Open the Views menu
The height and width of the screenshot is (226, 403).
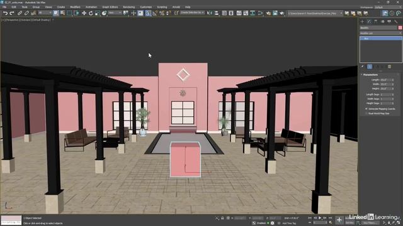[x=48, y=7]
